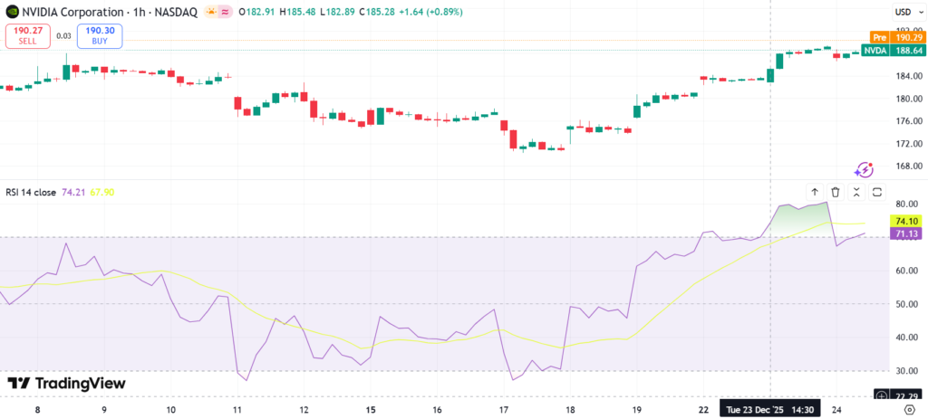Click the pink wavy data-status icon
928x419 pixels.
226,12
